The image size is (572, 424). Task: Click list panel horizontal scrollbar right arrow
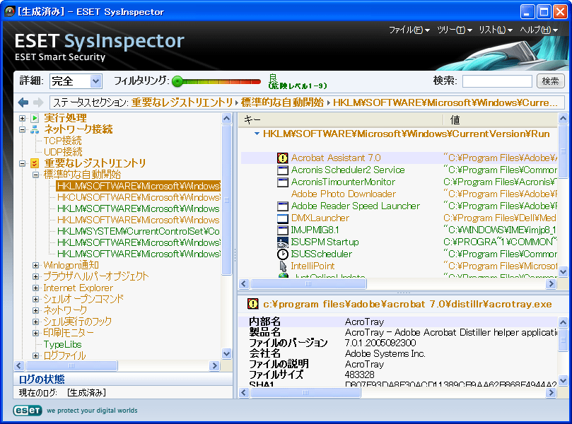coord(551,283)
